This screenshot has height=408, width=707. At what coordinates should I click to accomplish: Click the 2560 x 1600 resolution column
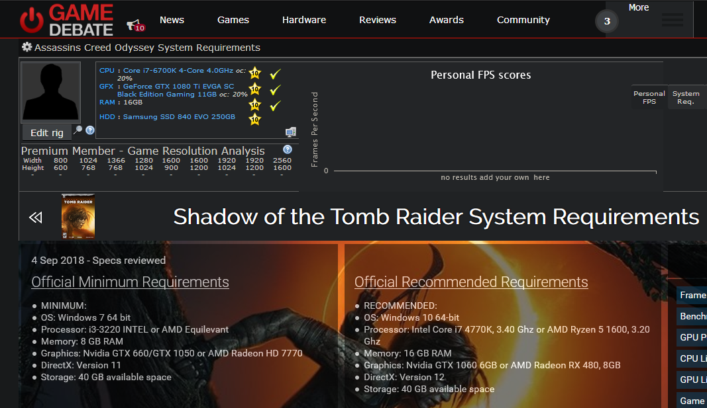[x=282, y=164]
